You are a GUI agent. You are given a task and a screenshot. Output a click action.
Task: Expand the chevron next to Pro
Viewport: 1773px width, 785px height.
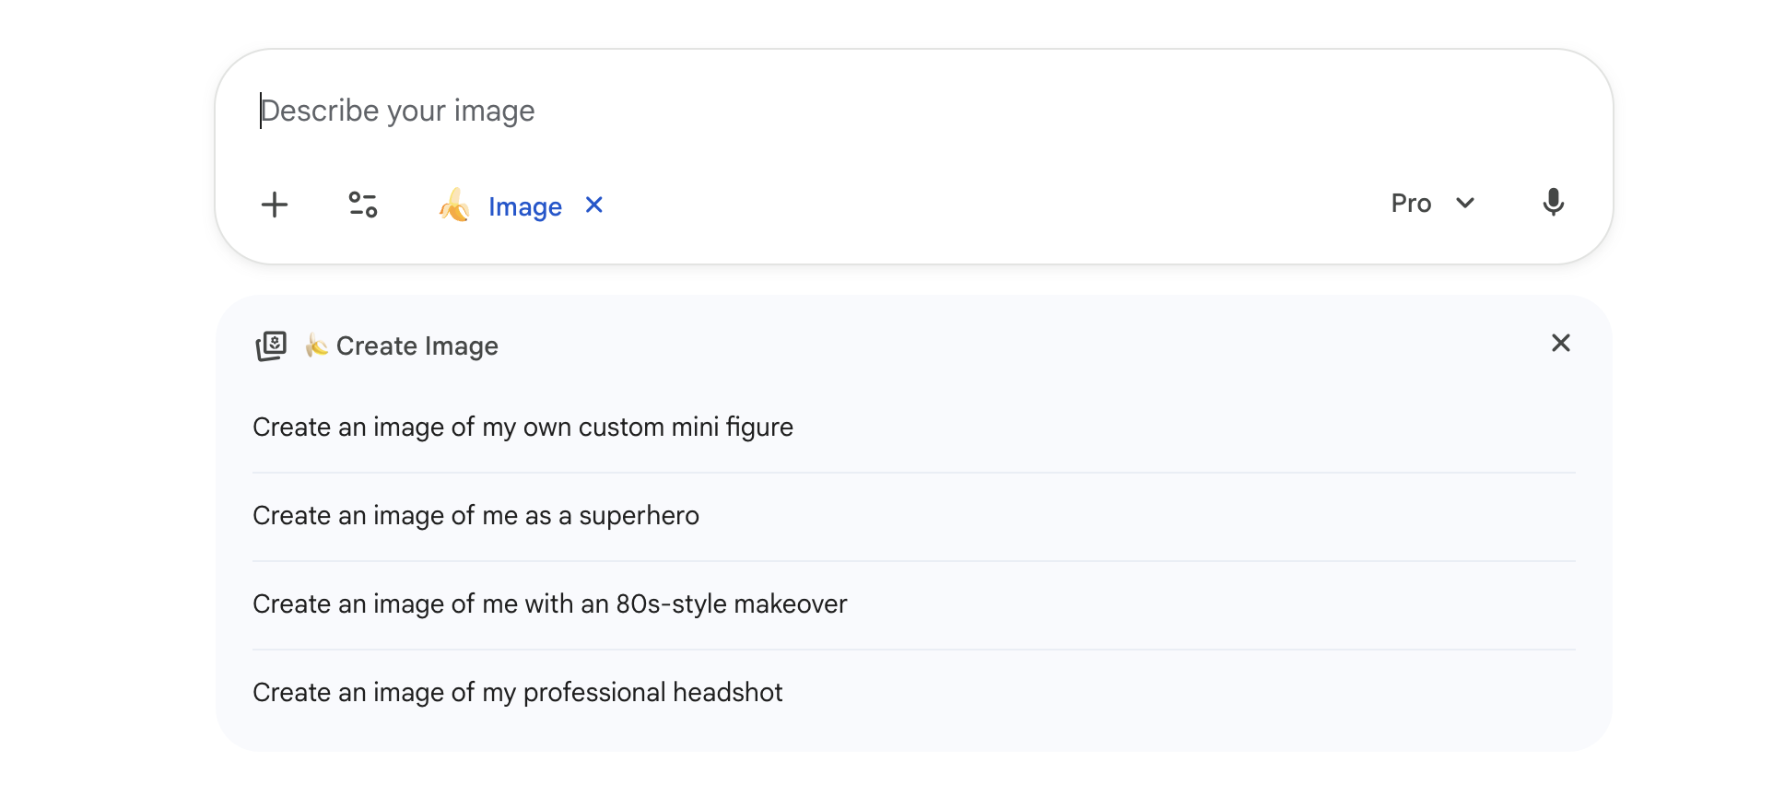tap(1465, 204)
